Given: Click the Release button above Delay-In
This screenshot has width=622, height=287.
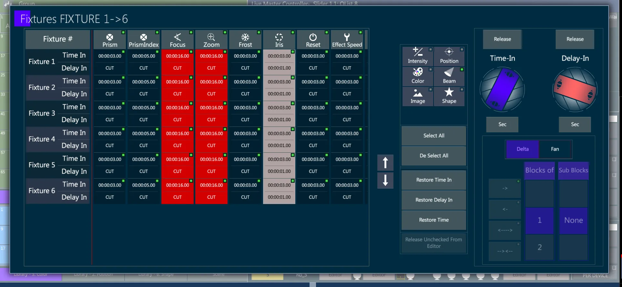Looking at the screenshot, I should coord(575,39).
